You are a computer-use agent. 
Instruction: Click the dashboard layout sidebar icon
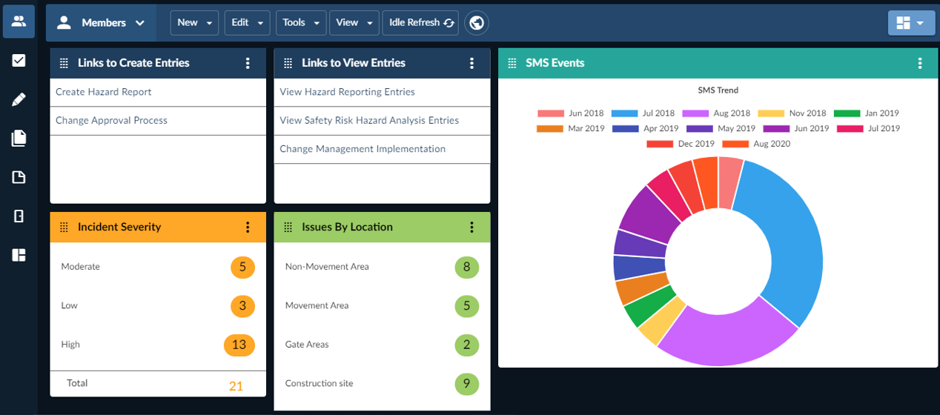(19, 255)
